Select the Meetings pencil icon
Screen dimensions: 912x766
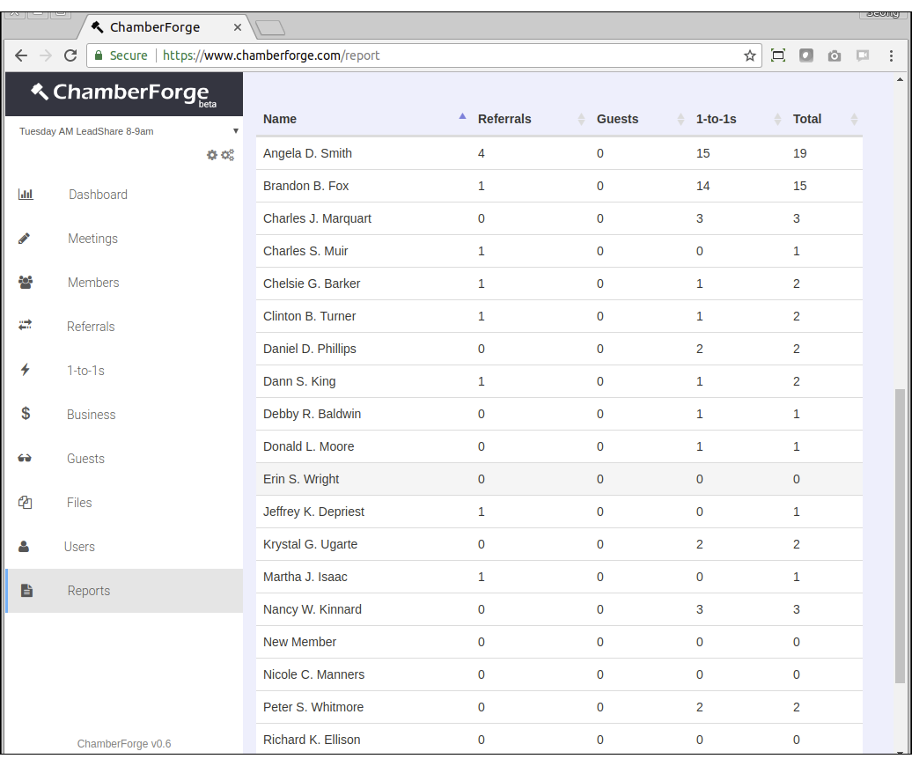[25, 238]
